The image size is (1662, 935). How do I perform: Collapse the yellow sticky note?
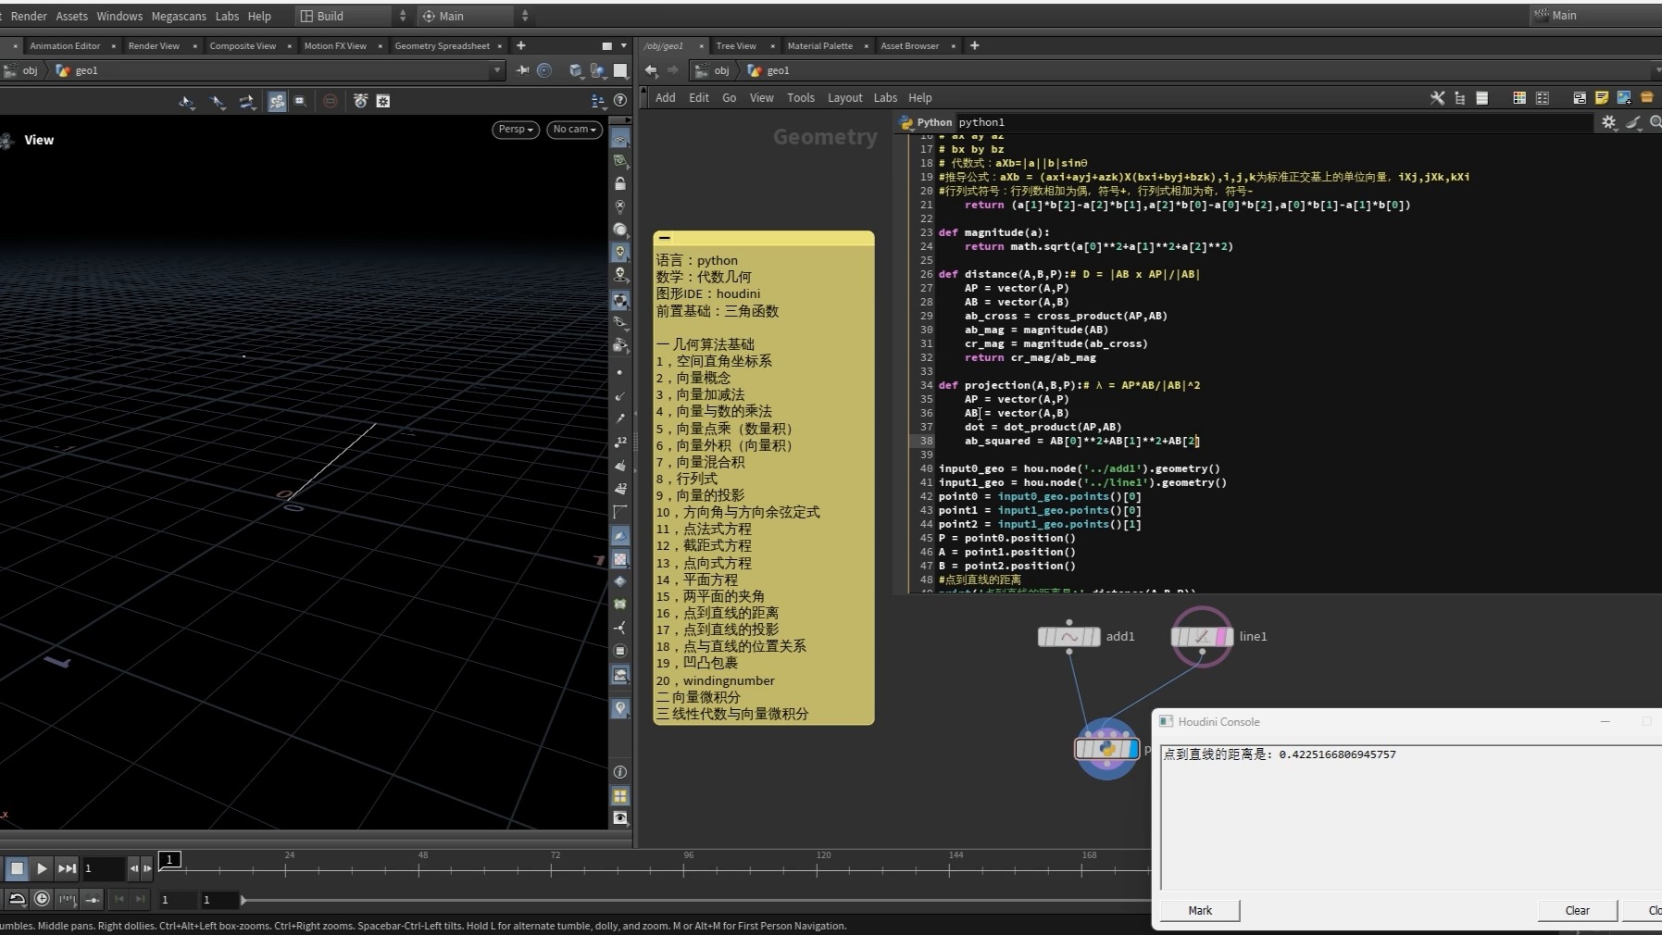665,239
